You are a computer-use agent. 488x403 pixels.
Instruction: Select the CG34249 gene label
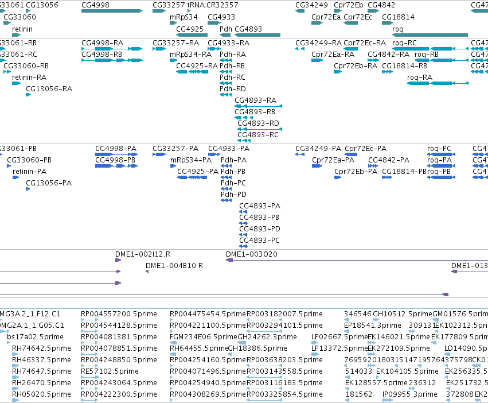pos(311,5)
